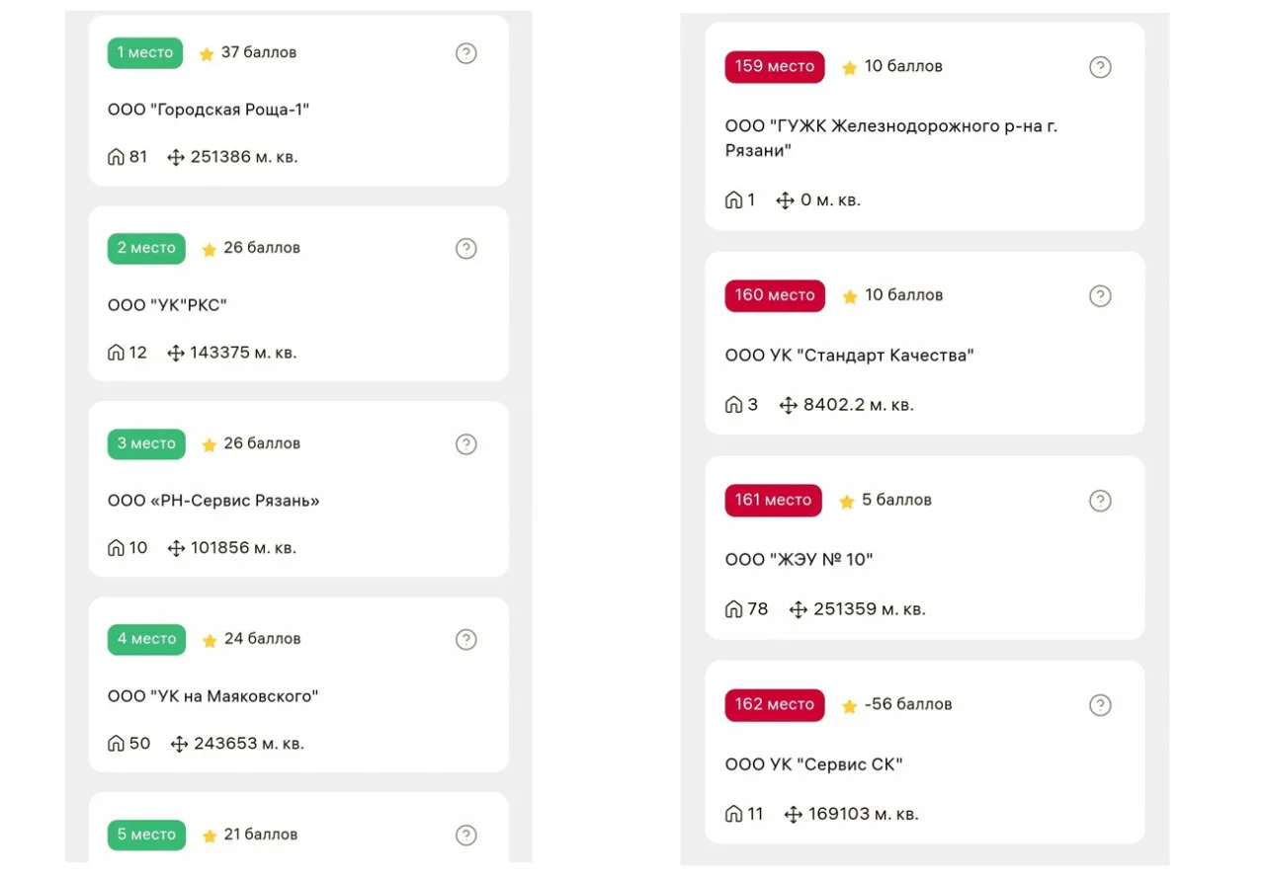1265x876 pixels.
Task: Click the star beside -56 баллов
Action: 849,706
